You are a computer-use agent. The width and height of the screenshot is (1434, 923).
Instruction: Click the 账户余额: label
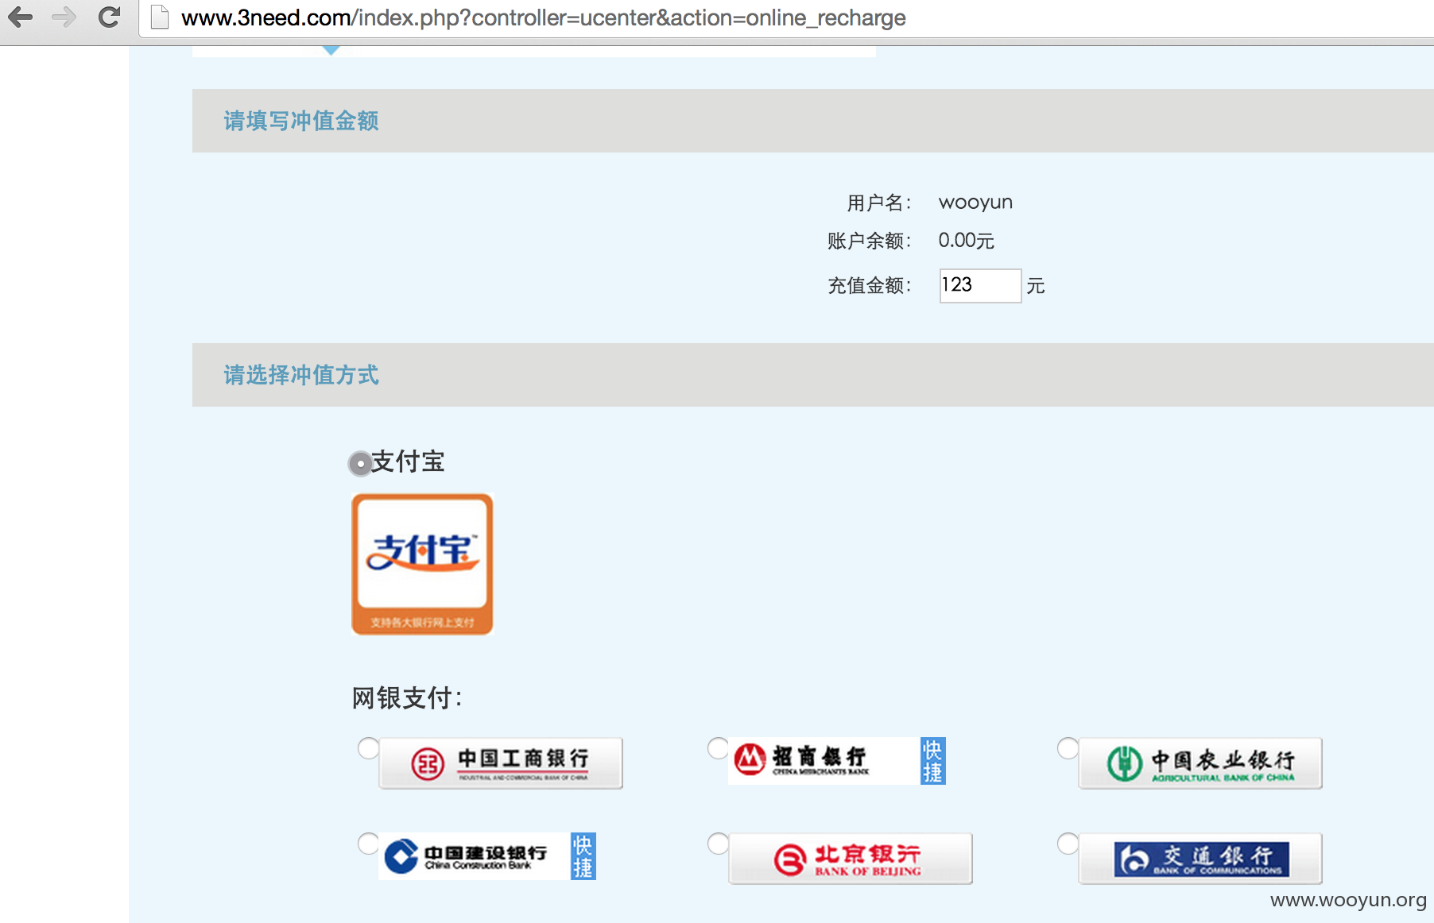870,241
